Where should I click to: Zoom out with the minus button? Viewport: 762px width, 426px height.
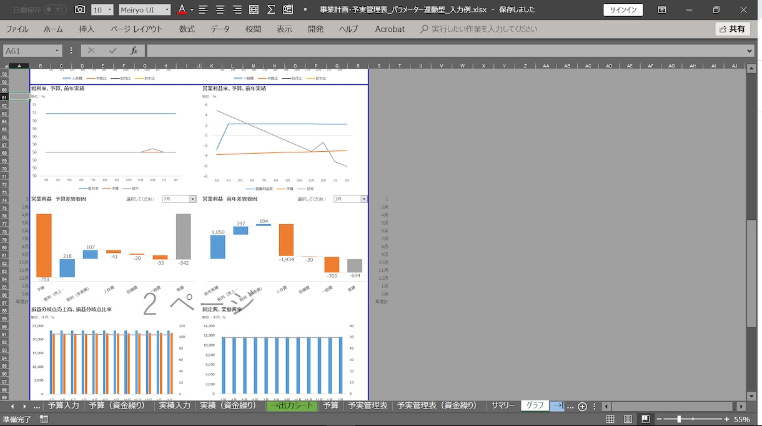pyautogui.click(x=658, y=419)
